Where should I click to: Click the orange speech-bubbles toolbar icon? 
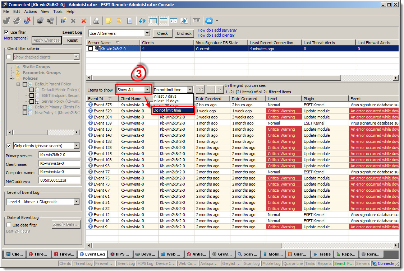click(119, 21)
